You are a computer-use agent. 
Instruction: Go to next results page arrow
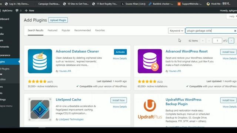(231, 41)
